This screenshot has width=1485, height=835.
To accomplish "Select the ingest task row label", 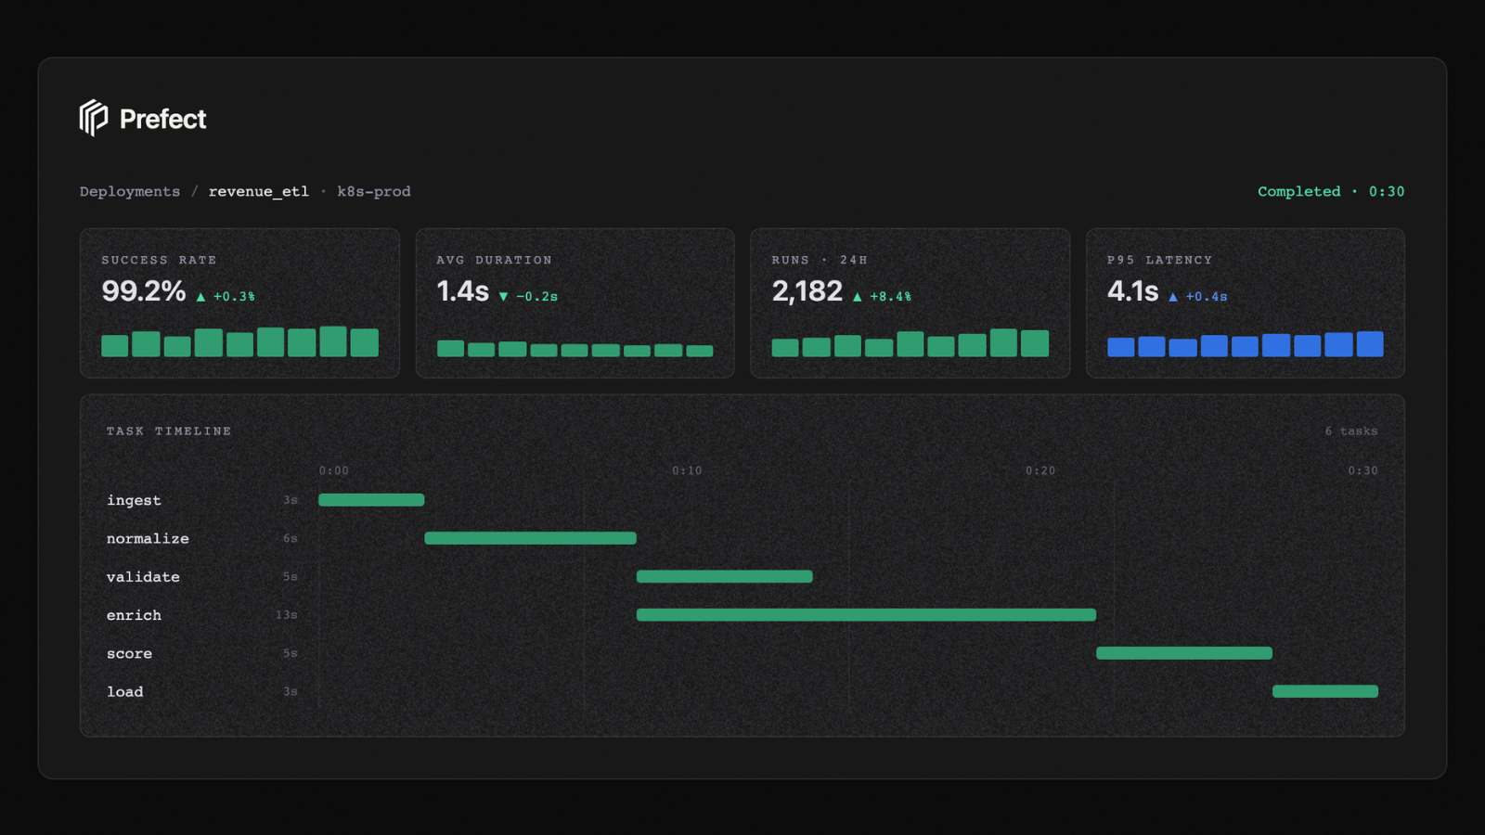I will click(134, 500).
